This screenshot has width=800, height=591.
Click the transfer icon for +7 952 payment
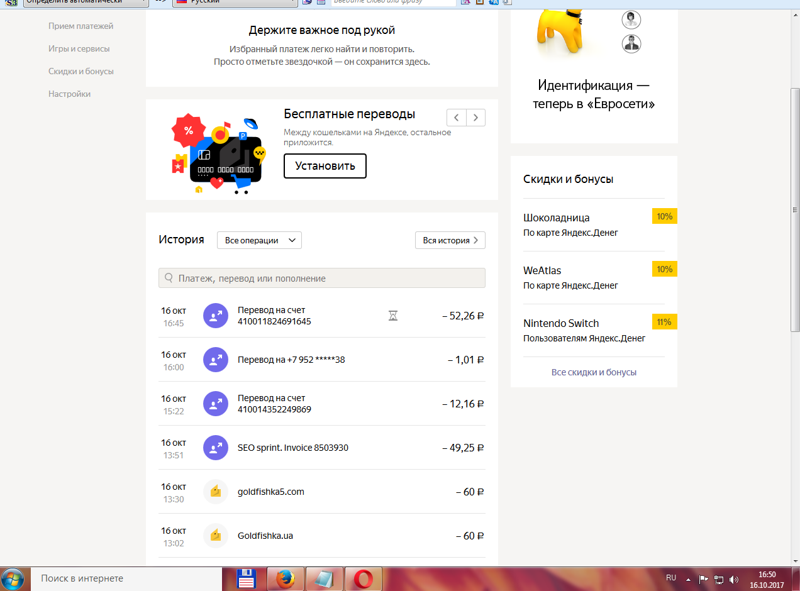pos(216,360)
